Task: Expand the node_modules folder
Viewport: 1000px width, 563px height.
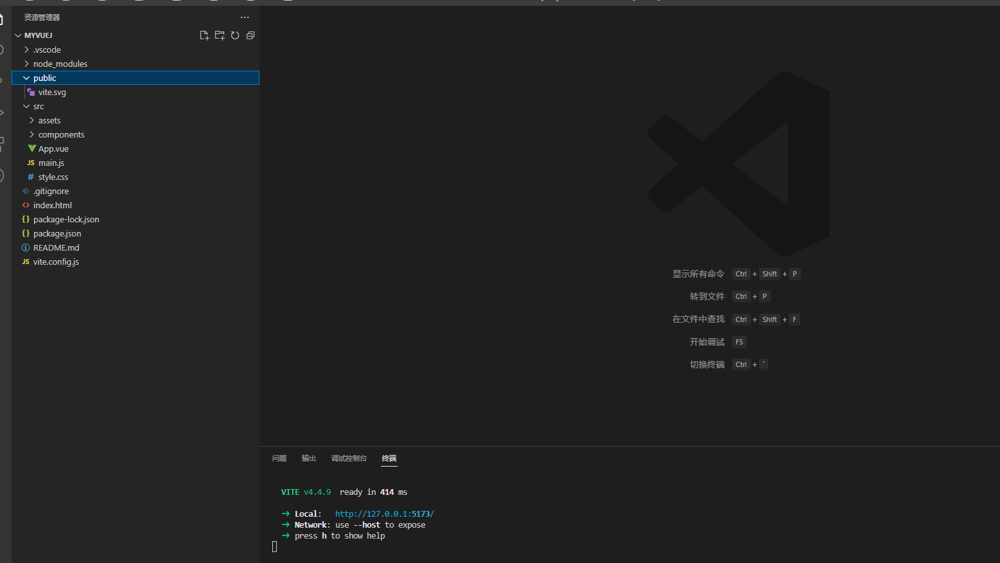Action: [26, 64]
